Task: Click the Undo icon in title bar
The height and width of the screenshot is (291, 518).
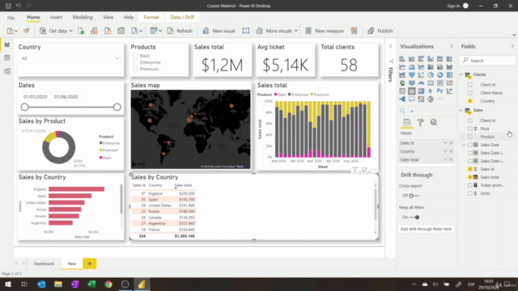Action: click(19, 6)
